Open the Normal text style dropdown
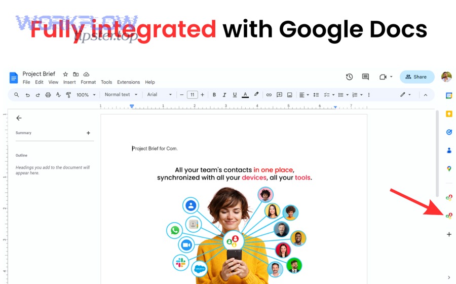This screenshot has height=284, width=456. [121, 94]
